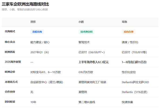Click the subtitle 理想、小鹏、零跑的战略选择与核心数据
Screen dimensions: 162x108
point(25,10)
